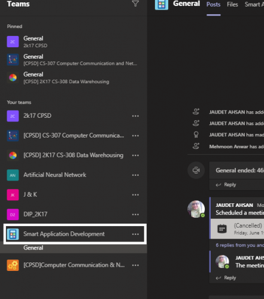Click the add-member icon on the Mehmoon Anwar row

(196, 146)
